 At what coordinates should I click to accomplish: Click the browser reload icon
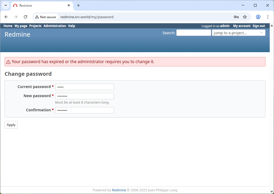25,17
